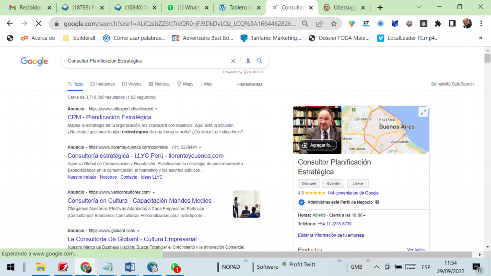Image resolution: width=491 pixels, height=276 pixels.
Task: Click the browser address bar URL
Action: pyautogui.click(x=180, y=24)
